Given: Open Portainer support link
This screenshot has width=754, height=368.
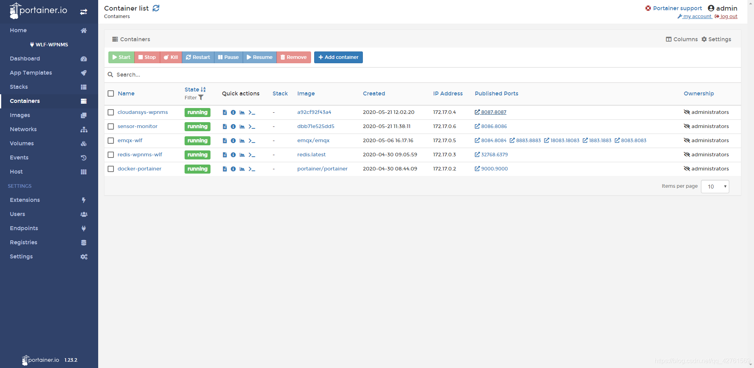Looking at the screenshot, I should click(x=674, y=8).
